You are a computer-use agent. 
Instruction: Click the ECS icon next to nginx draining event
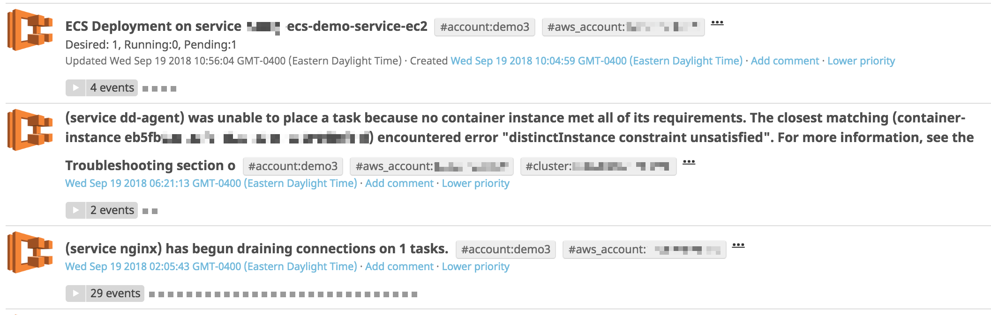[30, 252]
